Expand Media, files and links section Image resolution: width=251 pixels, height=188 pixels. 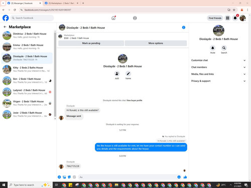tap(218, 74)
